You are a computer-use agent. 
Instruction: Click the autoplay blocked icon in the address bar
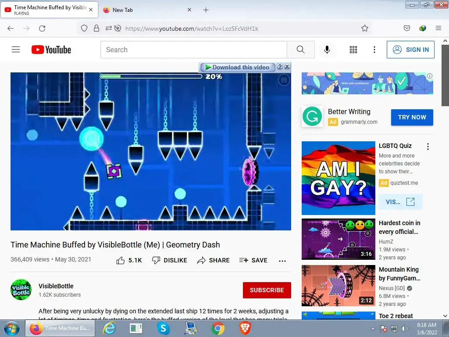[x=118, y=29]
